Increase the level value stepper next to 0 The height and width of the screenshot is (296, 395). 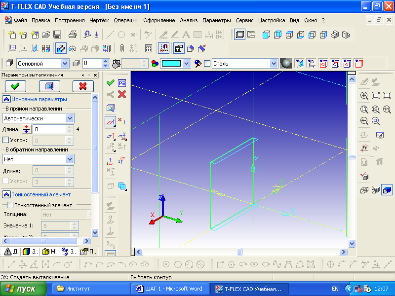tap(106, 61)
